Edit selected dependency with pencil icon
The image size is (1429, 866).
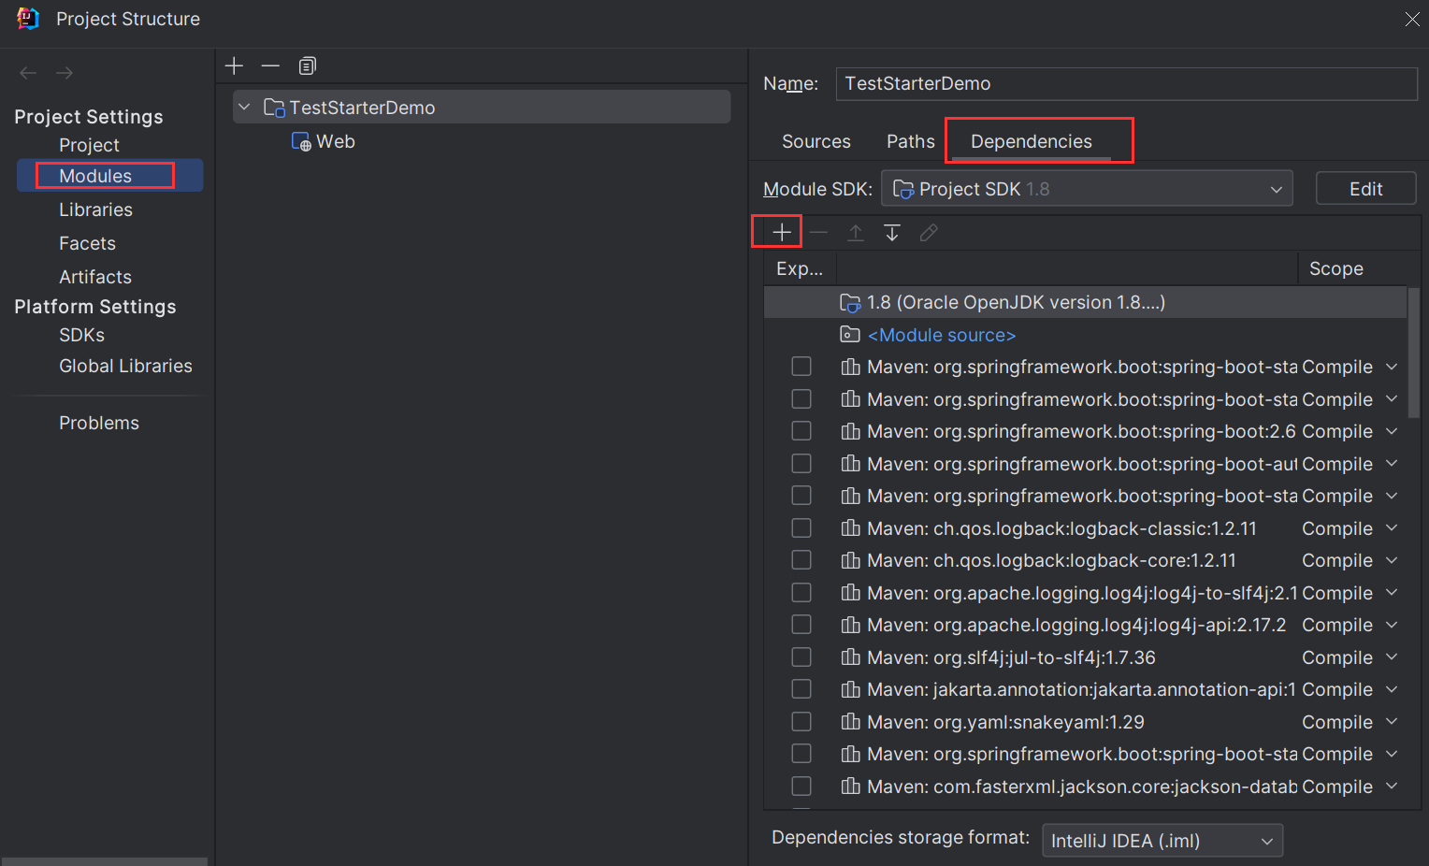point(929,232)
